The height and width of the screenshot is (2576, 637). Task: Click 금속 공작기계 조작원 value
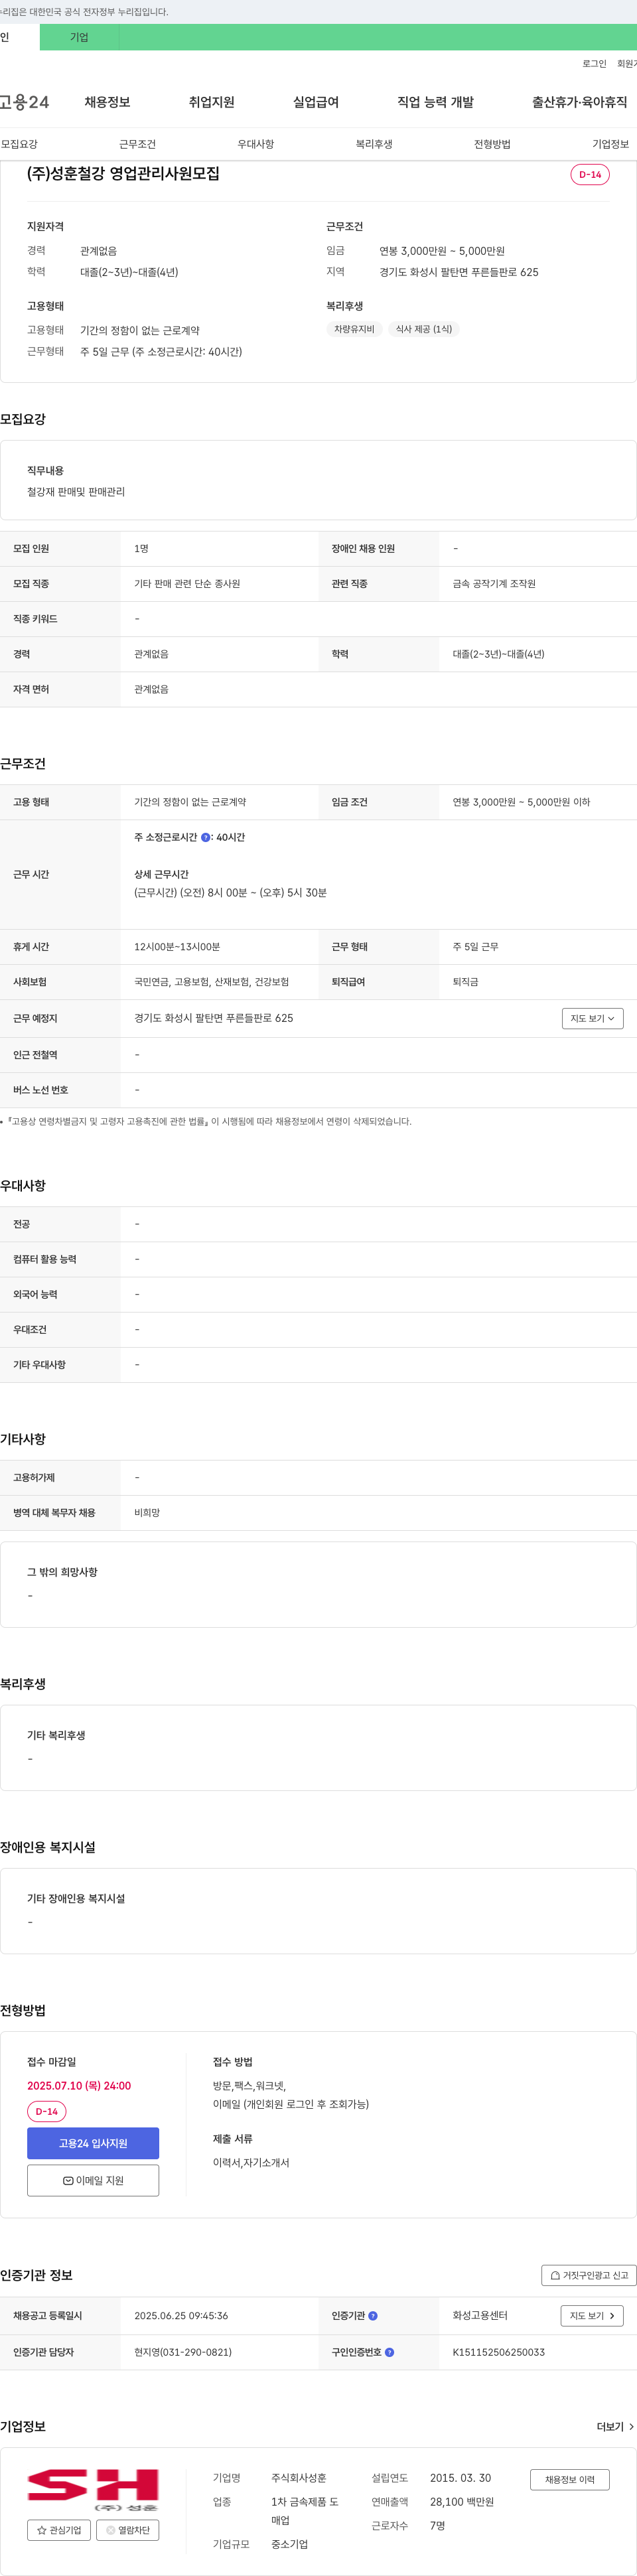(x=494, y=583)
